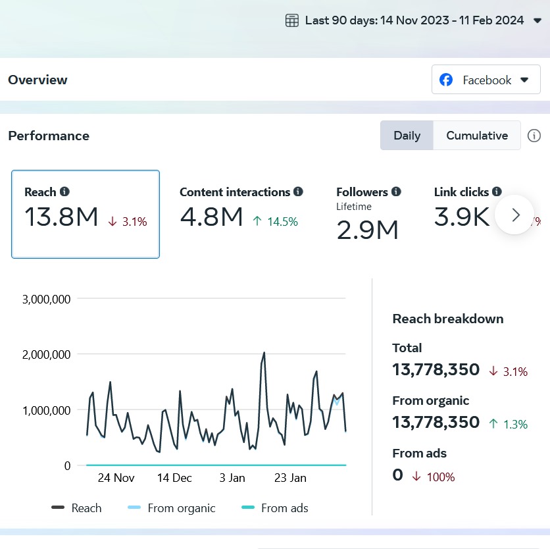Image resolution: width=550 pixels, height=549 pixels.
Task: Open the Facebook platform dropdown
Action: point(486,80)
